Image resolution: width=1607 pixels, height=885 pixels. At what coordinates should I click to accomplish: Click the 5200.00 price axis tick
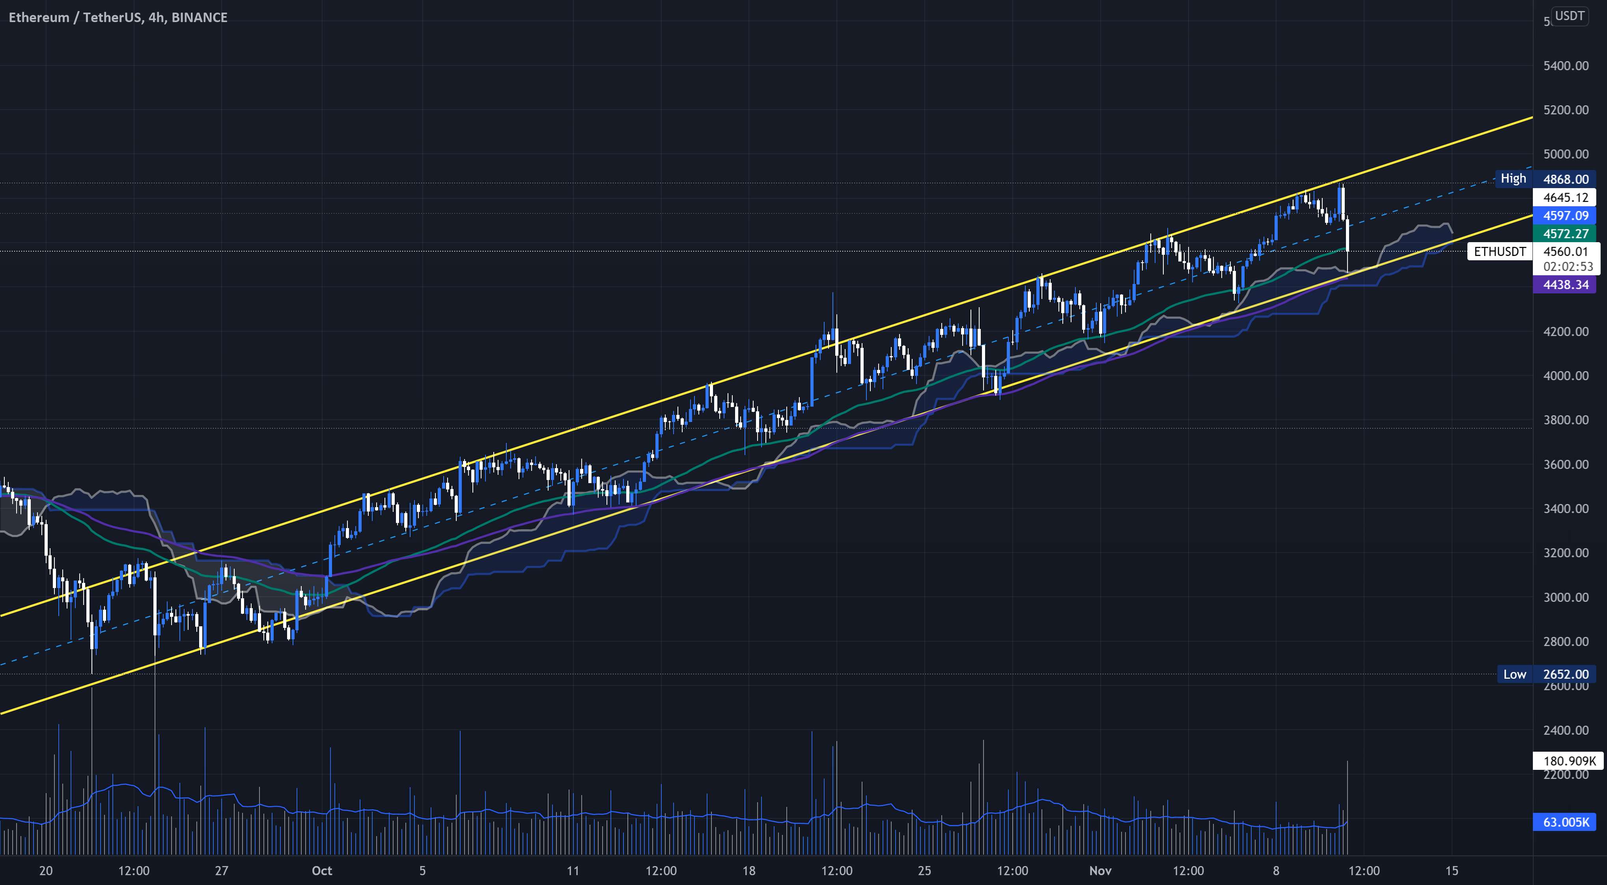1566,110
